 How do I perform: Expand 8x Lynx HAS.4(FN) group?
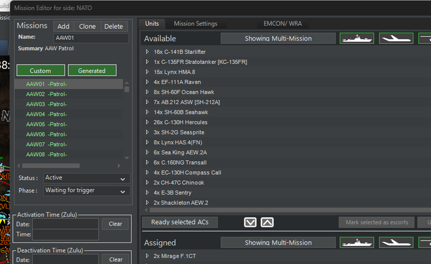[x=147, y=142]
